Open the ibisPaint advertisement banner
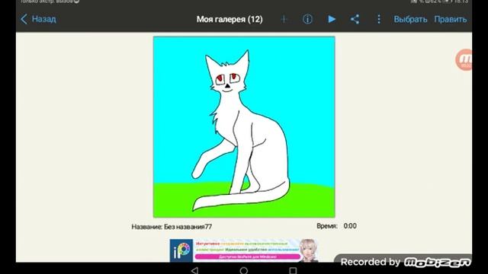 (x=244, y=250)
